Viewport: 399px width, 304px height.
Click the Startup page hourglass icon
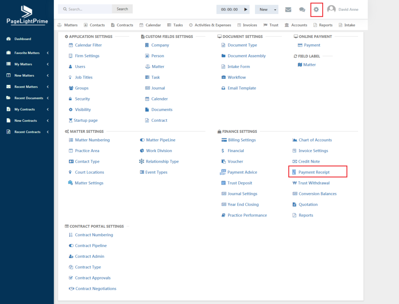point(71,120)
